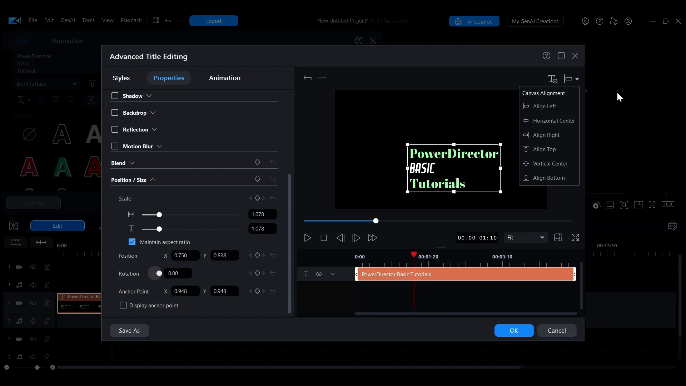
Task: Check Display anchor point
Action: pos(123,305)
